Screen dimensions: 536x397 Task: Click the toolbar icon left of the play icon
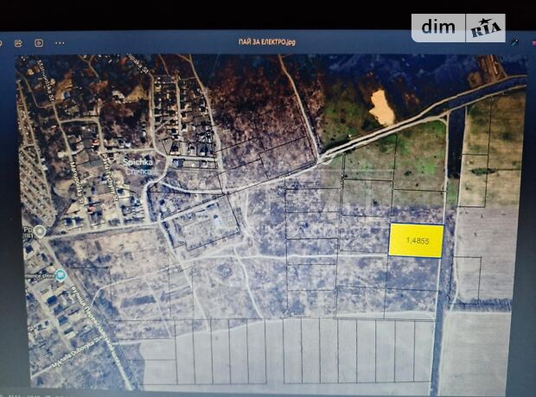tap(19, 41)
